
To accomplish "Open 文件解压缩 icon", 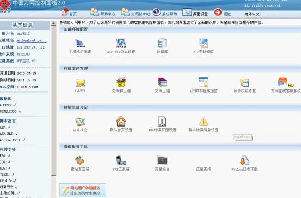I will [x=121, y=82].
